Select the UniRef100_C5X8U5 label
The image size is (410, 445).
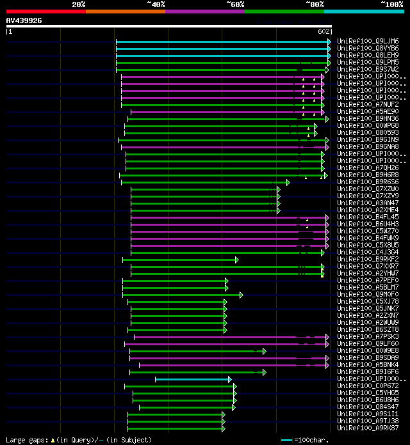point(368,245)
